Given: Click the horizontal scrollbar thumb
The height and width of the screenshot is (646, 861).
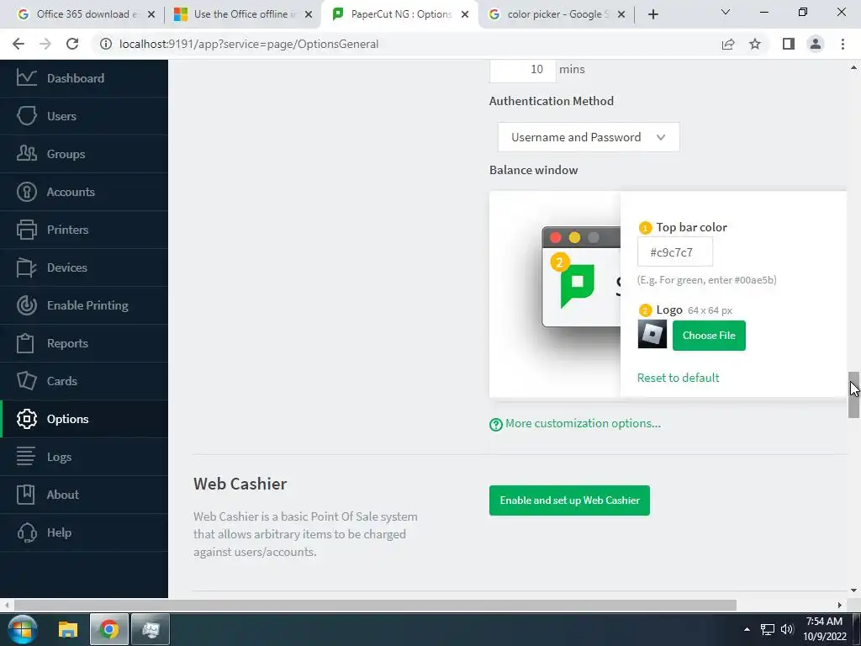Looking at the screenshot, I should [x=375, y=605].
